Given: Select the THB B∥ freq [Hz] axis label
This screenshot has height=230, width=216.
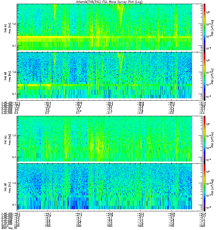Looking at the screenshot, I should (10, 76).
